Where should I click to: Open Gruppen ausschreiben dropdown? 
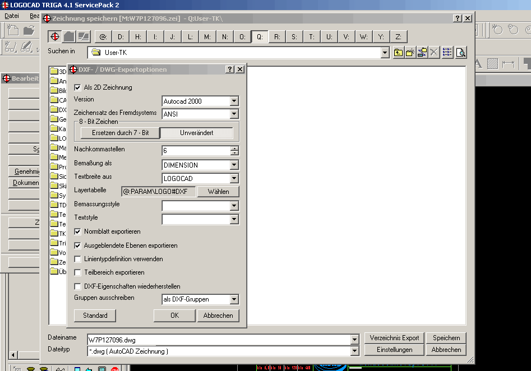pyautogui.click(x=234, y=299)
